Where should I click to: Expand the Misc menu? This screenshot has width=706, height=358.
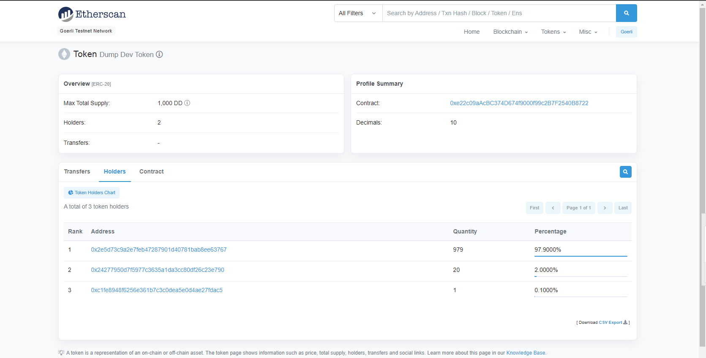[588, 32]
